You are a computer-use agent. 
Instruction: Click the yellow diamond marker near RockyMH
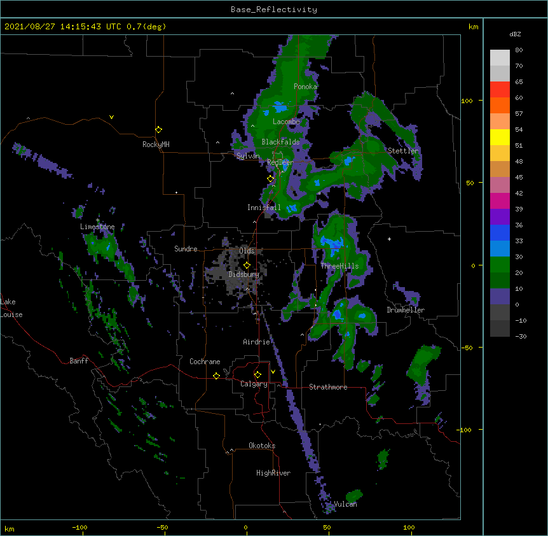(x=159, y=130)
